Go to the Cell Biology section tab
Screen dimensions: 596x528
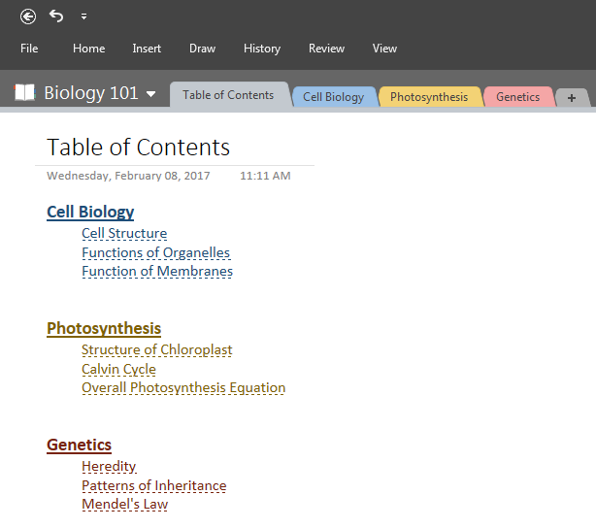(333, 97)
